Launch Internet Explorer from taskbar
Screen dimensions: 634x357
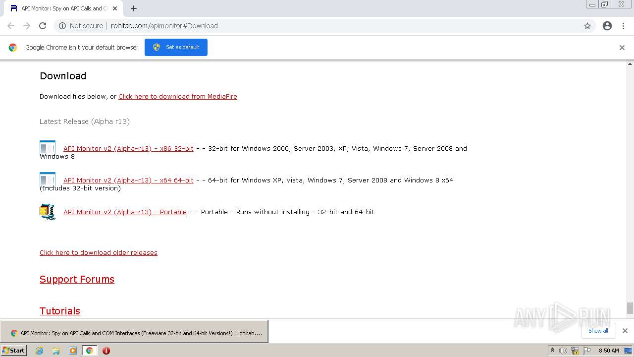39,351
